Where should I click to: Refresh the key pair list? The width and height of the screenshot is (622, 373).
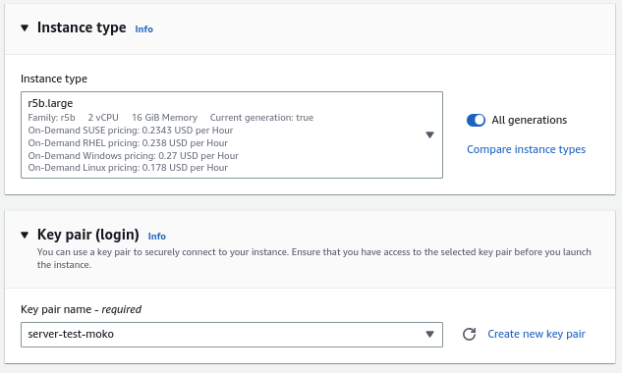click(x=469, y=334)
